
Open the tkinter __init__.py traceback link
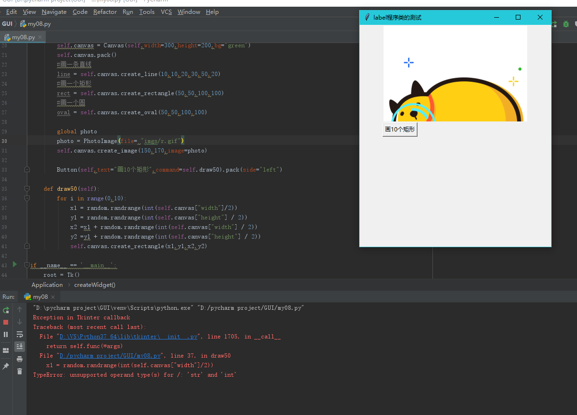pyautogui.click(x=128, y=337)
